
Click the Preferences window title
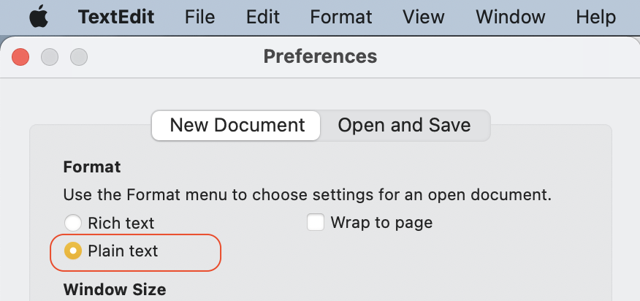320,56
